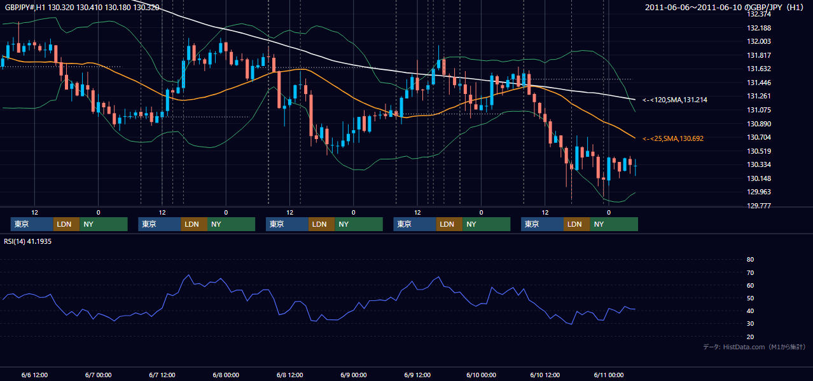Open the HistData.com data credit text
The image size is (813, 381).
pyautogui.click(x=754, y=347)
